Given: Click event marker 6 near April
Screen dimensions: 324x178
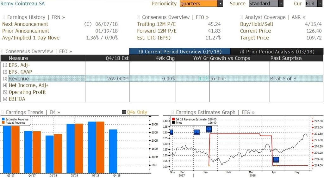Looking at the screenshot, I should click(x=276, y=160).
